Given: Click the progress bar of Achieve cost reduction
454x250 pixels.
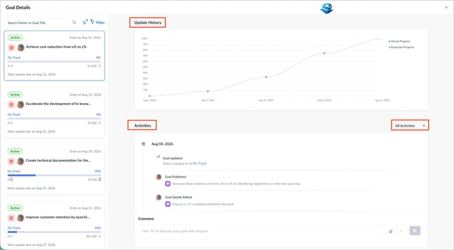Looking at the screenshot, I should (54, 62).
